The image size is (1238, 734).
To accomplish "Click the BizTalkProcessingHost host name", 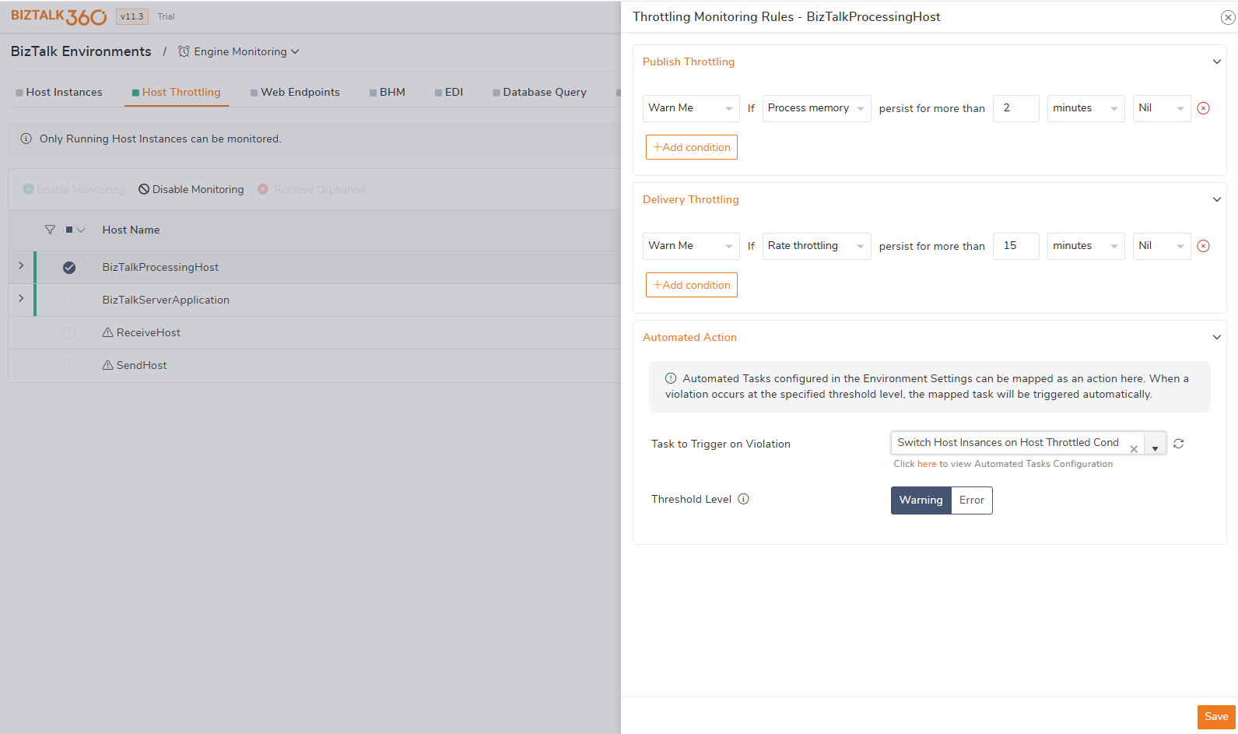I will point(160,267).
